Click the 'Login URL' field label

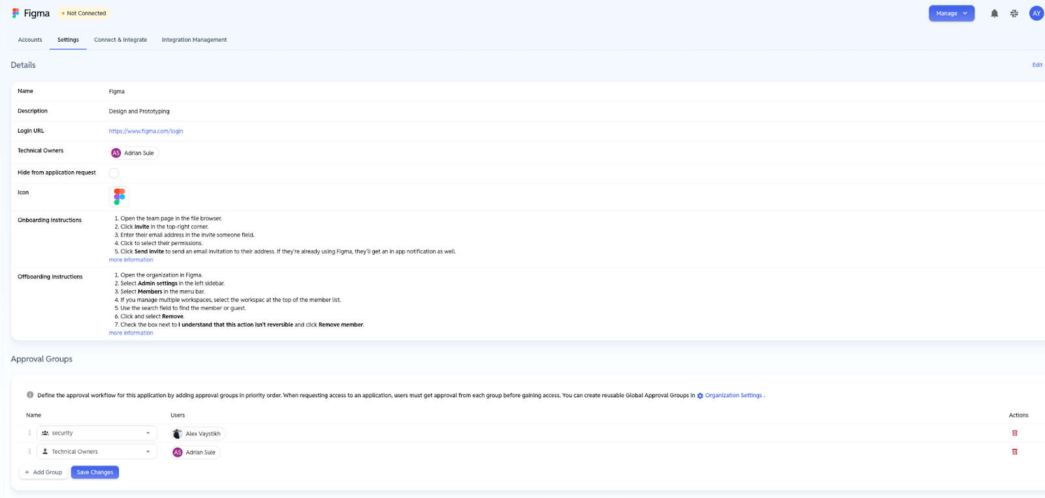pos(31,131)
